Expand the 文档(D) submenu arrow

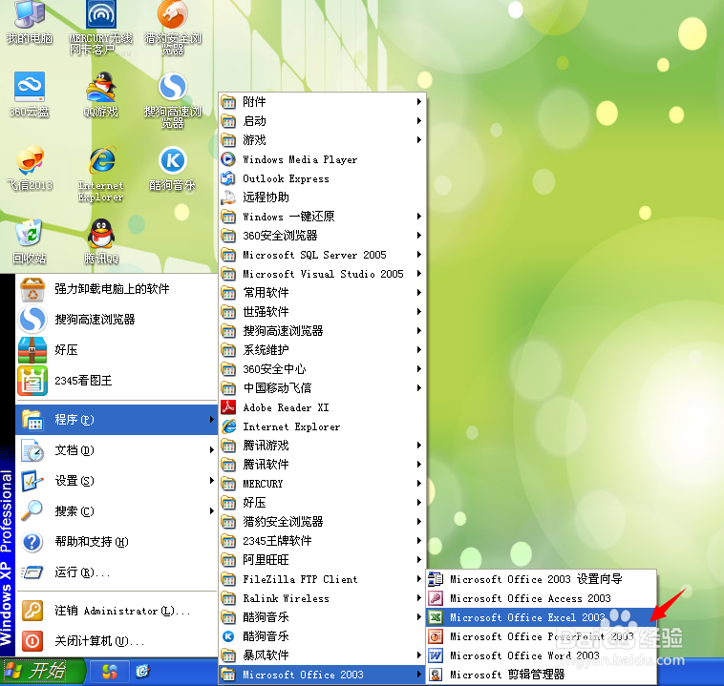(x=211, y=449)
